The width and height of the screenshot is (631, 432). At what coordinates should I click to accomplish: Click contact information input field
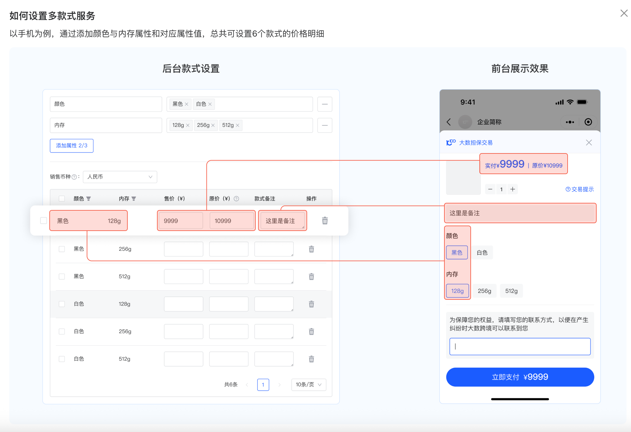[x=520, y=346]
